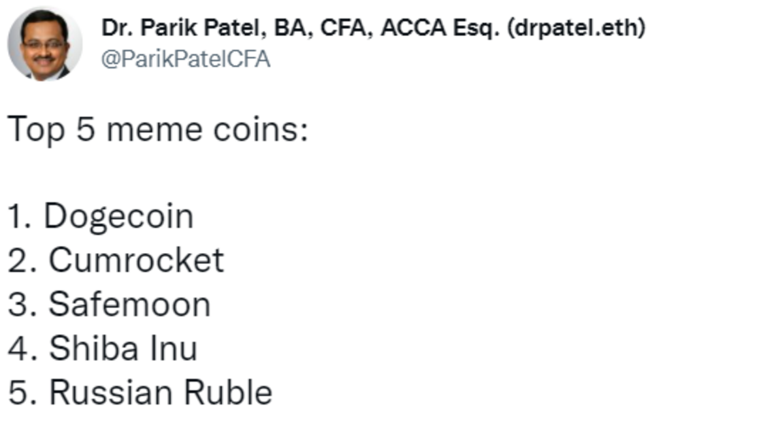Click the Safemoon list entry
This screenshot has height=423, width=784.
point(109,305)
